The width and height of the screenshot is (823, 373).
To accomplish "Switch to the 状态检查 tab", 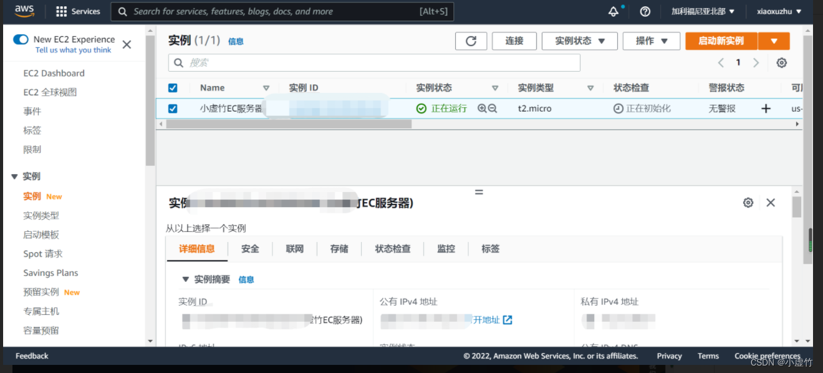I will pos(393,249).
